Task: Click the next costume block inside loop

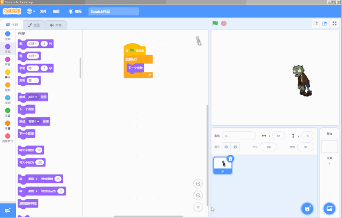Action: (135, 68)
